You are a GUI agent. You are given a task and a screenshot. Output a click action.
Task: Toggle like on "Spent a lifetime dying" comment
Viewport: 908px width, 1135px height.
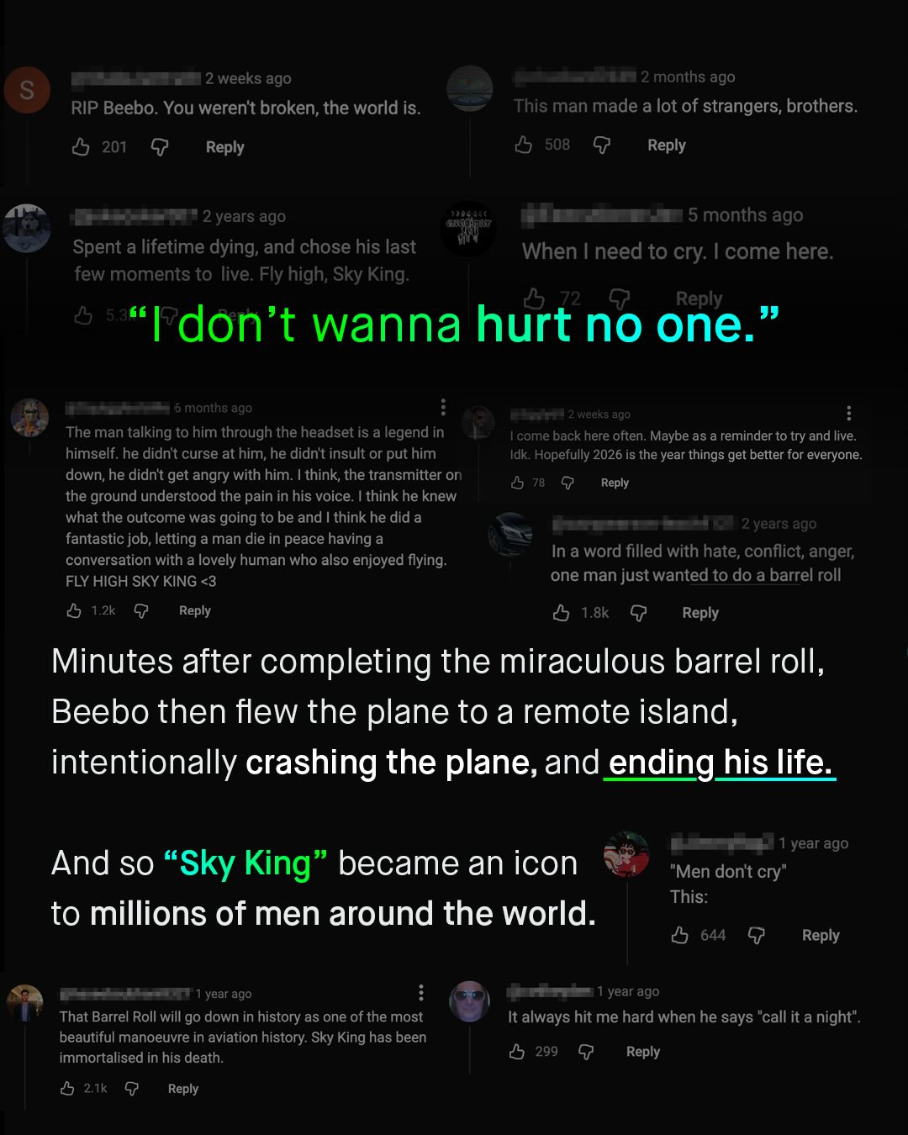click(84, 315)
